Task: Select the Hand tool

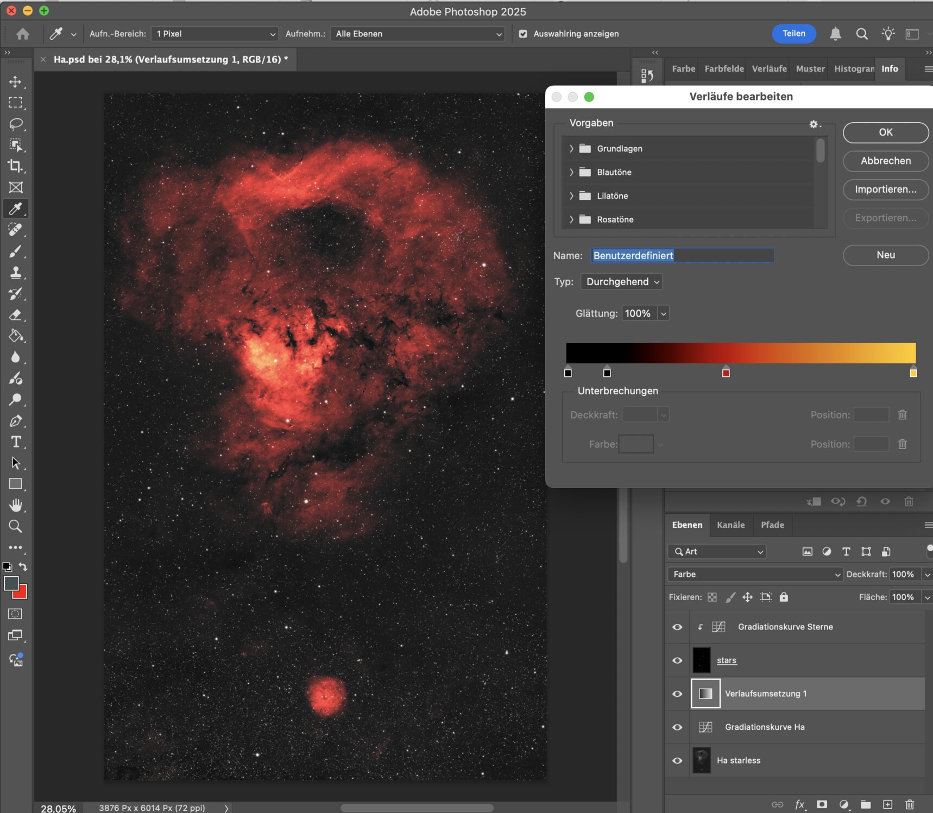Action: 15,505
